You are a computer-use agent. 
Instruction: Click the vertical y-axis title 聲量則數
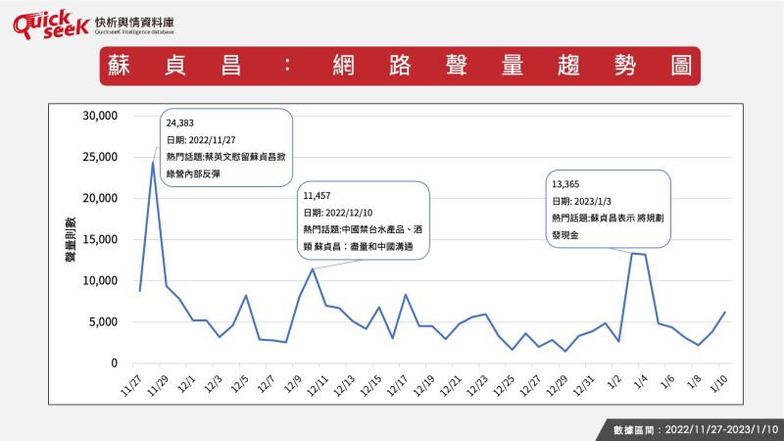tap(71, 239)
